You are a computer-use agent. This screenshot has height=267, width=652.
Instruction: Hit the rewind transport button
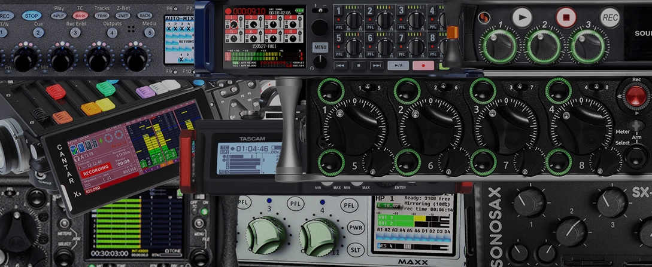point(341,66)
